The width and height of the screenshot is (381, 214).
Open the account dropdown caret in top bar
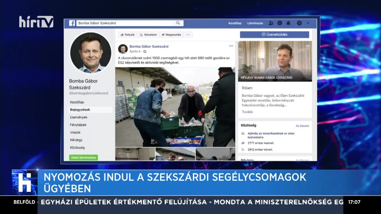(308, 23)
